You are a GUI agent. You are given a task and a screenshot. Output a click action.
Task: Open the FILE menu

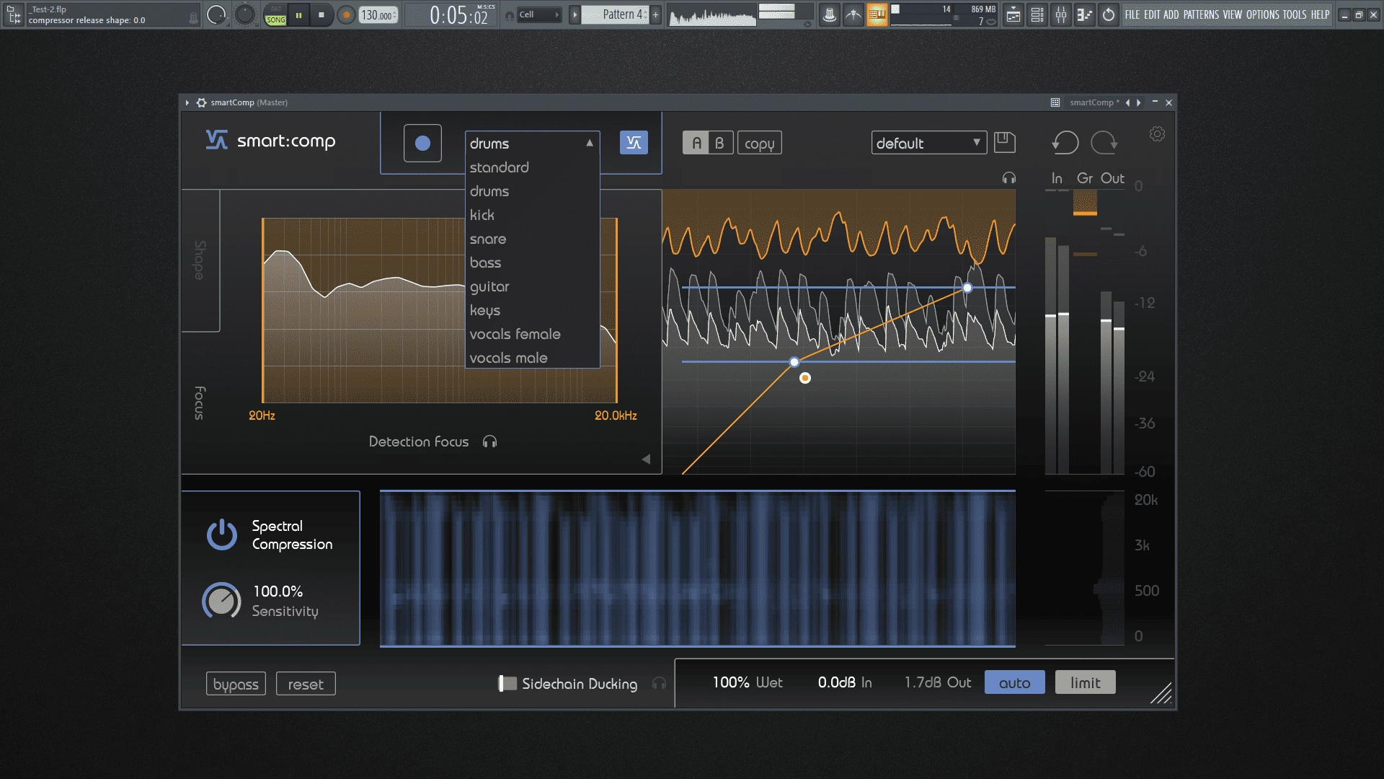[x=1132, y=14]
